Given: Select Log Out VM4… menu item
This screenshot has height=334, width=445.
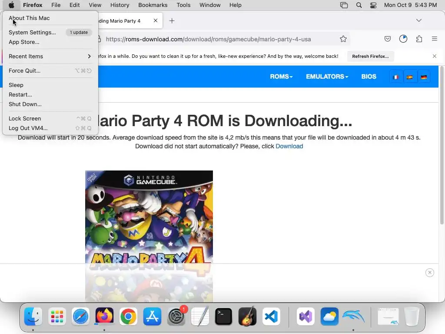Looking at the screenshot, I should (50, 128).
